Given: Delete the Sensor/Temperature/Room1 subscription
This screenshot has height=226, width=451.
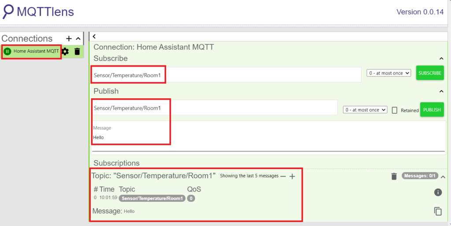Looking at the screenshot, I should tap(394, 176).
